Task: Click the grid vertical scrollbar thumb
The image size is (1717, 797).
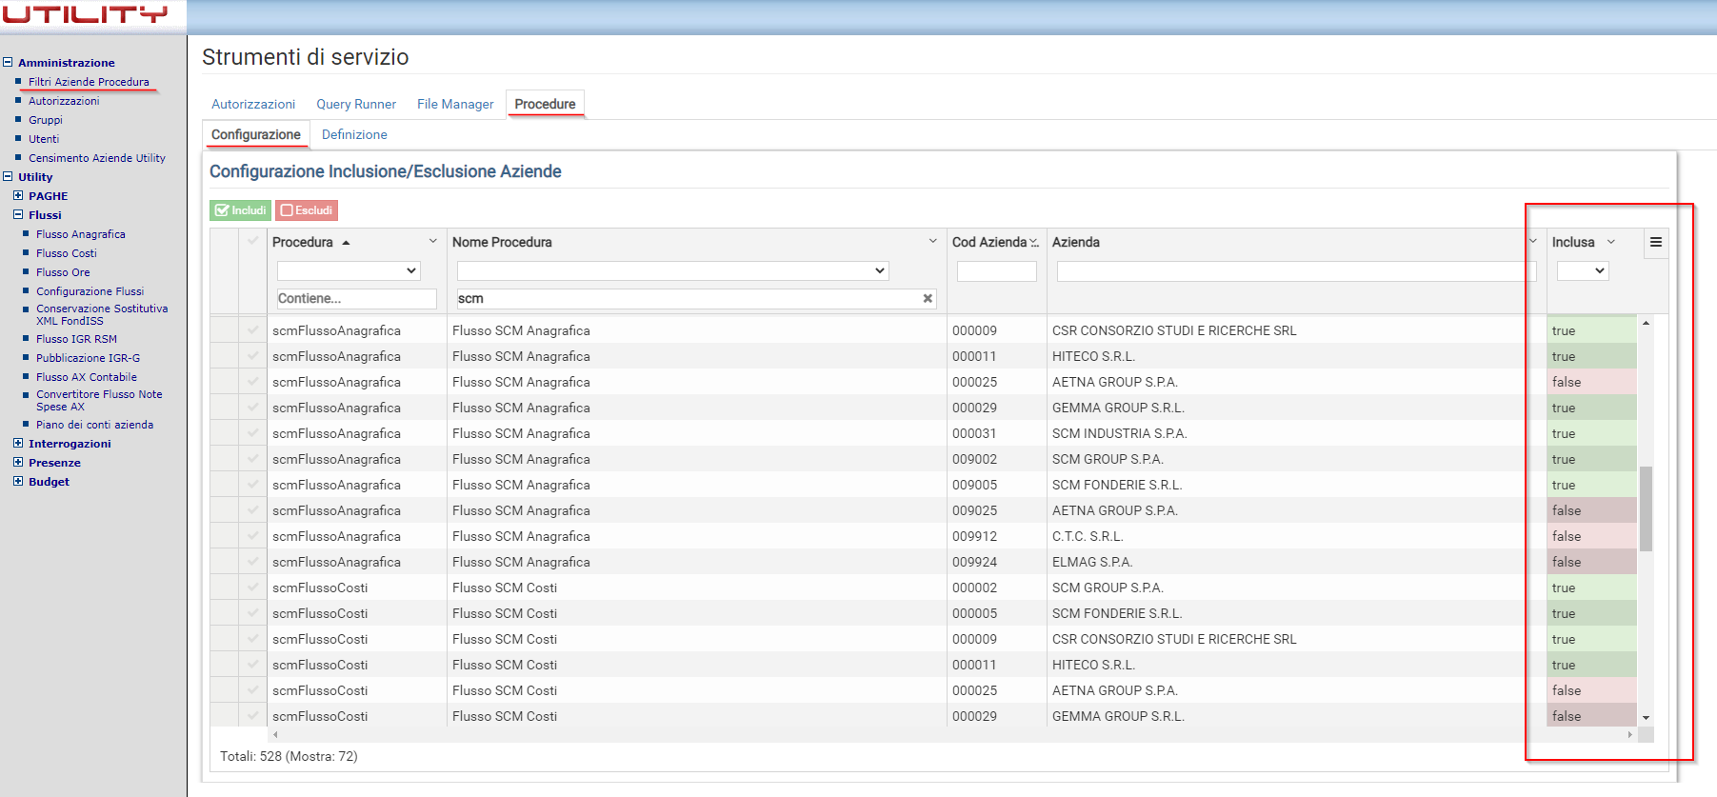Action: [x=1646, y=508]
